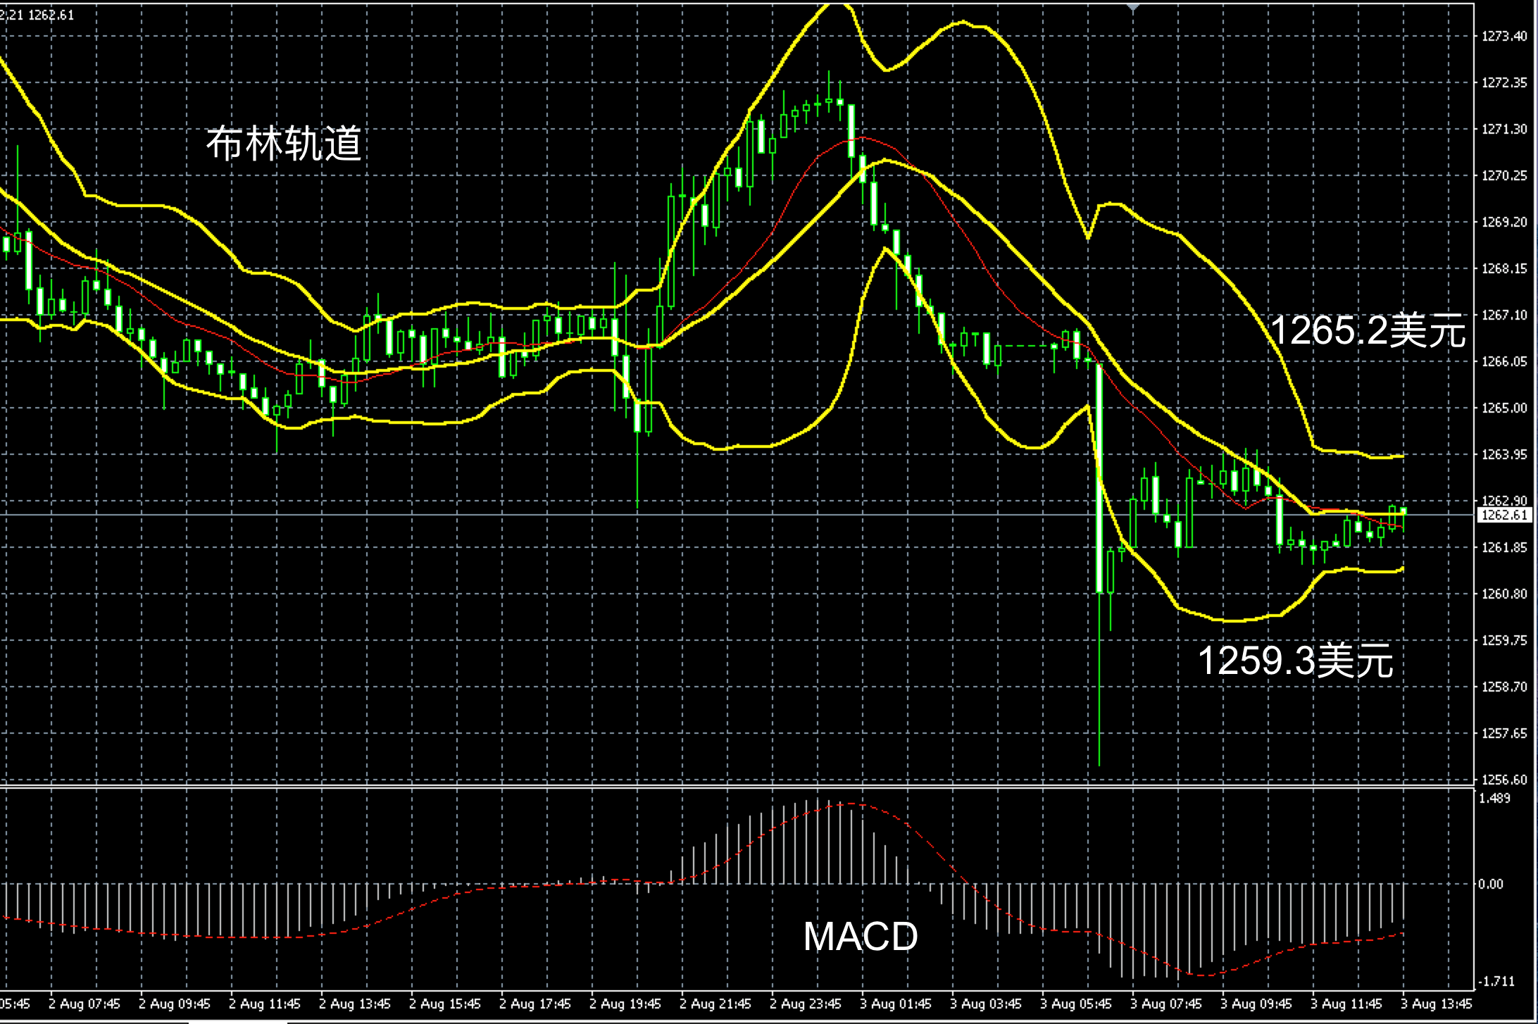Click the 1273.40 price scale value

1504,37
